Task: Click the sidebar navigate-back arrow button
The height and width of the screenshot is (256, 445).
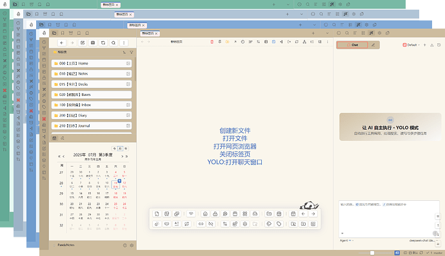Action: 62,42
